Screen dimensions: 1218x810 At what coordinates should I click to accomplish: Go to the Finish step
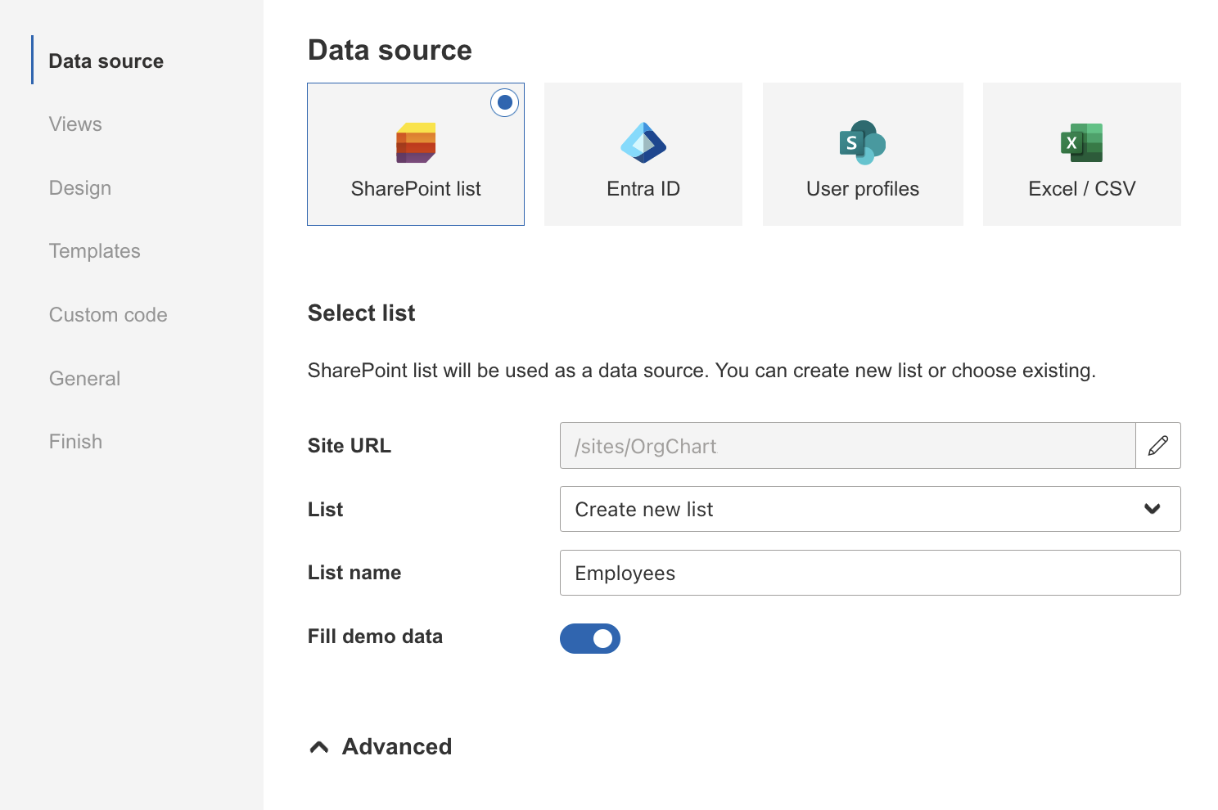(x=75, y=441)
